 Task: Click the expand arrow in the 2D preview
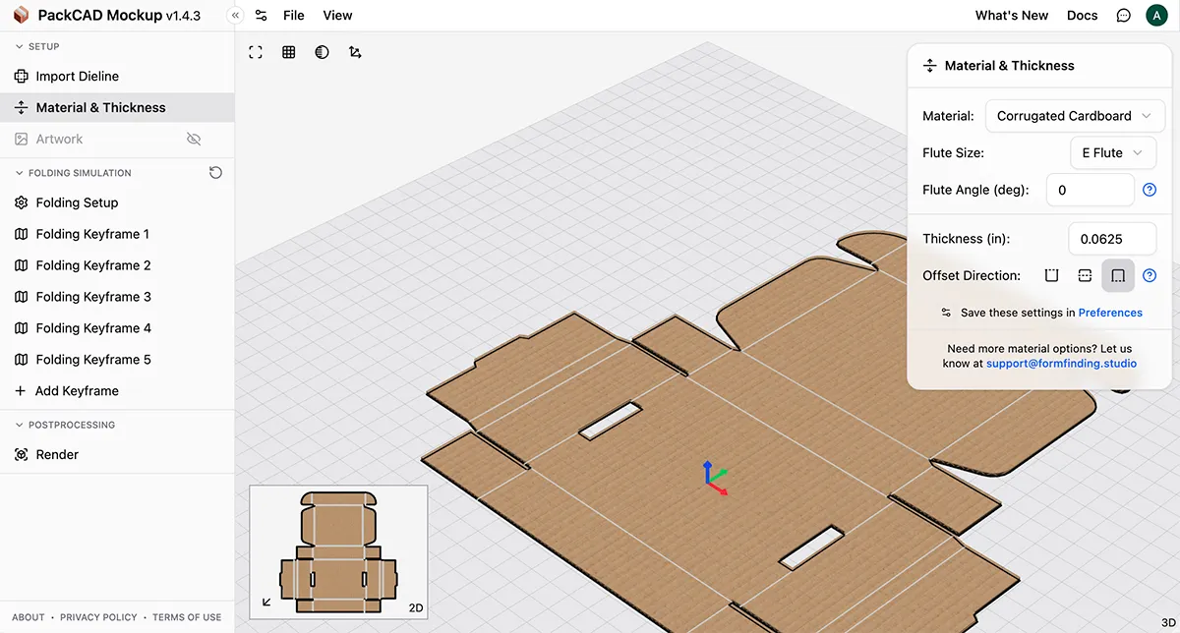267,603
